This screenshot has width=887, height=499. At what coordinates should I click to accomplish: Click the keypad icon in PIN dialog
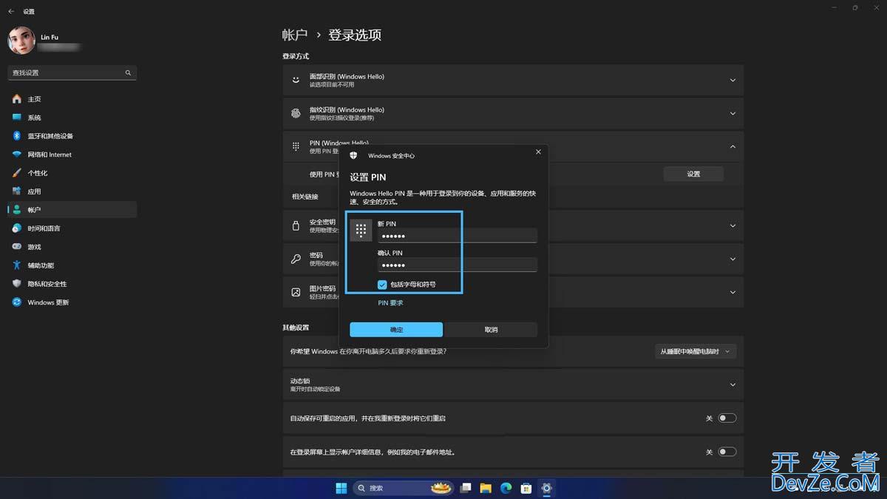(361, 230)
